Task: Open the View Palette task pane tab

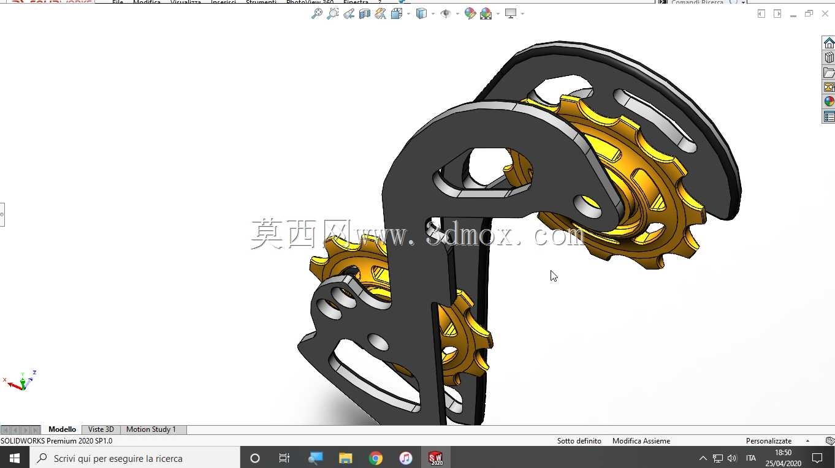Action: pos(829,87)
